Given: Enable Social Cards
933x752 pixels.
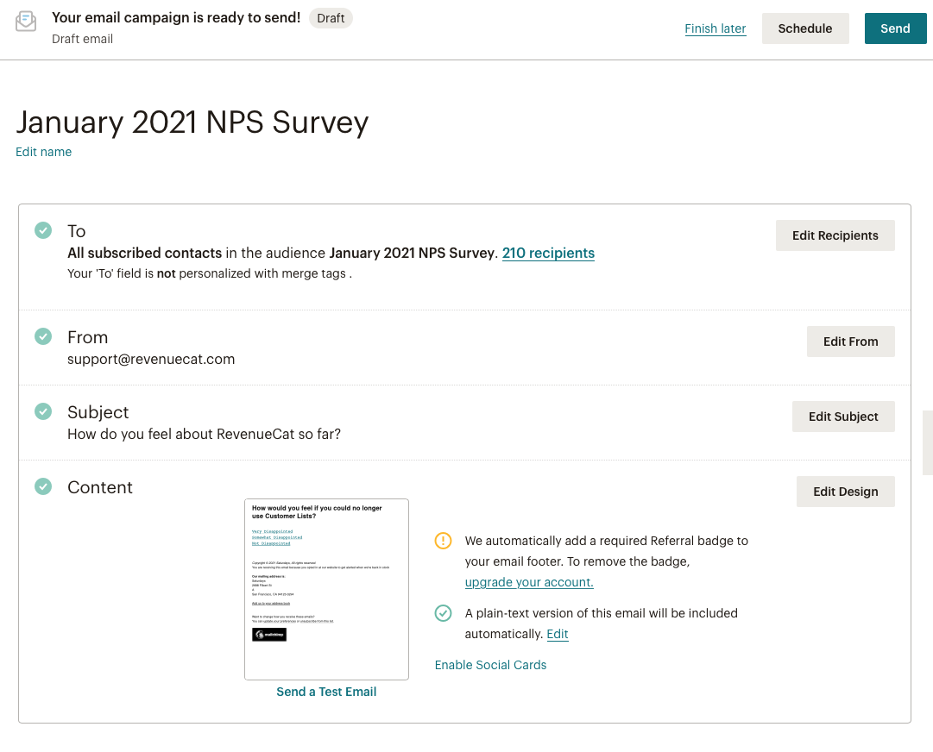Looking at the screenshot, I should pyautogui.click(x=490, y=665).
